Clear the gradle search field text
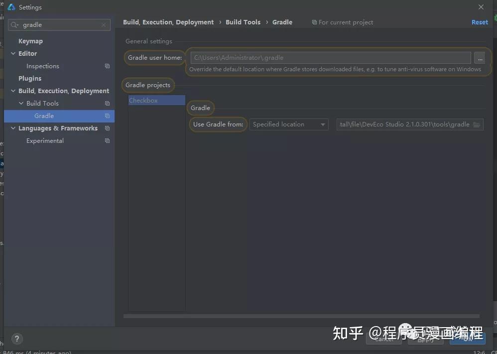The height and width of the screenshot is (354, 497). click(104, 25)
